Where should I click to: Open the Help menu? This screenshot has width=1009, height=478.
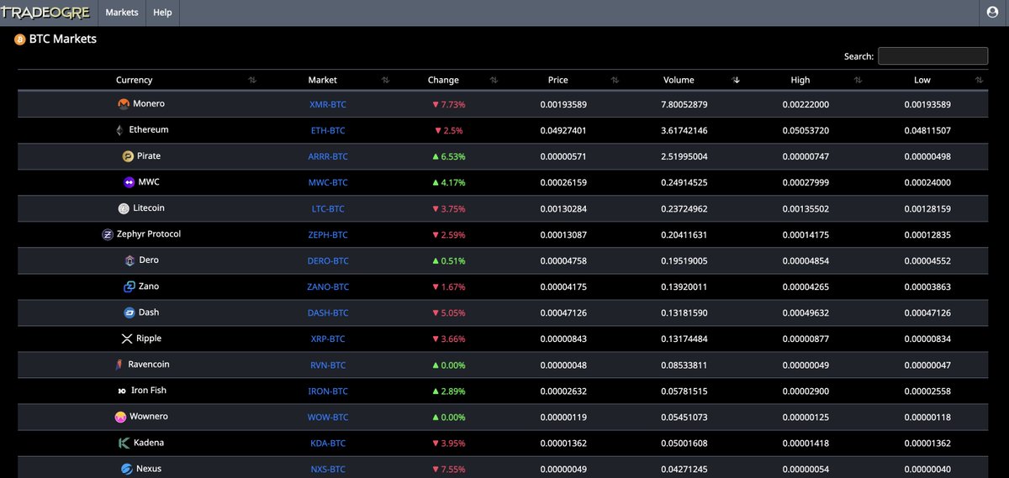pos(162,13)
